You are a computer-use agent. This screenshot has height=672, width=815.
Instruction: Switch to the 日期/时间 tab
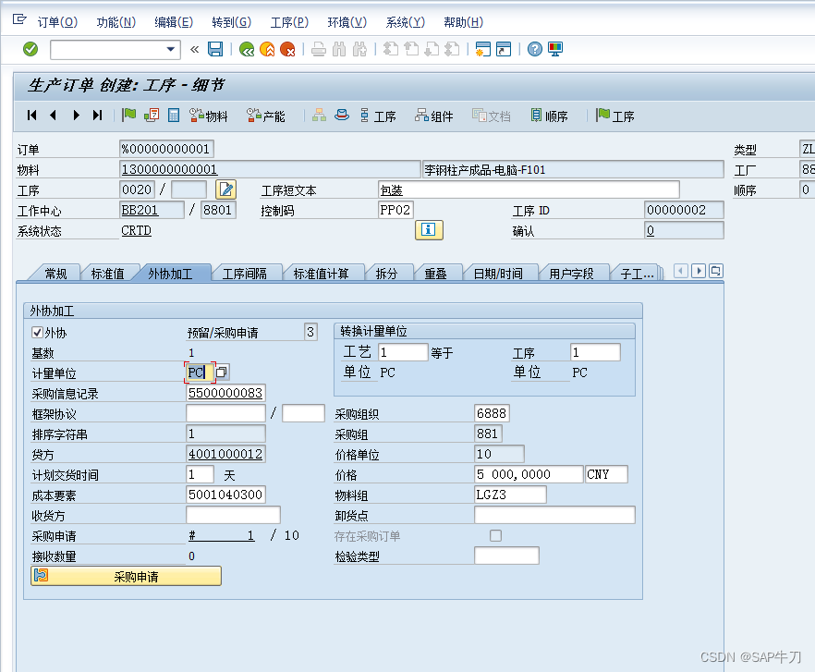tap(498, 274)
